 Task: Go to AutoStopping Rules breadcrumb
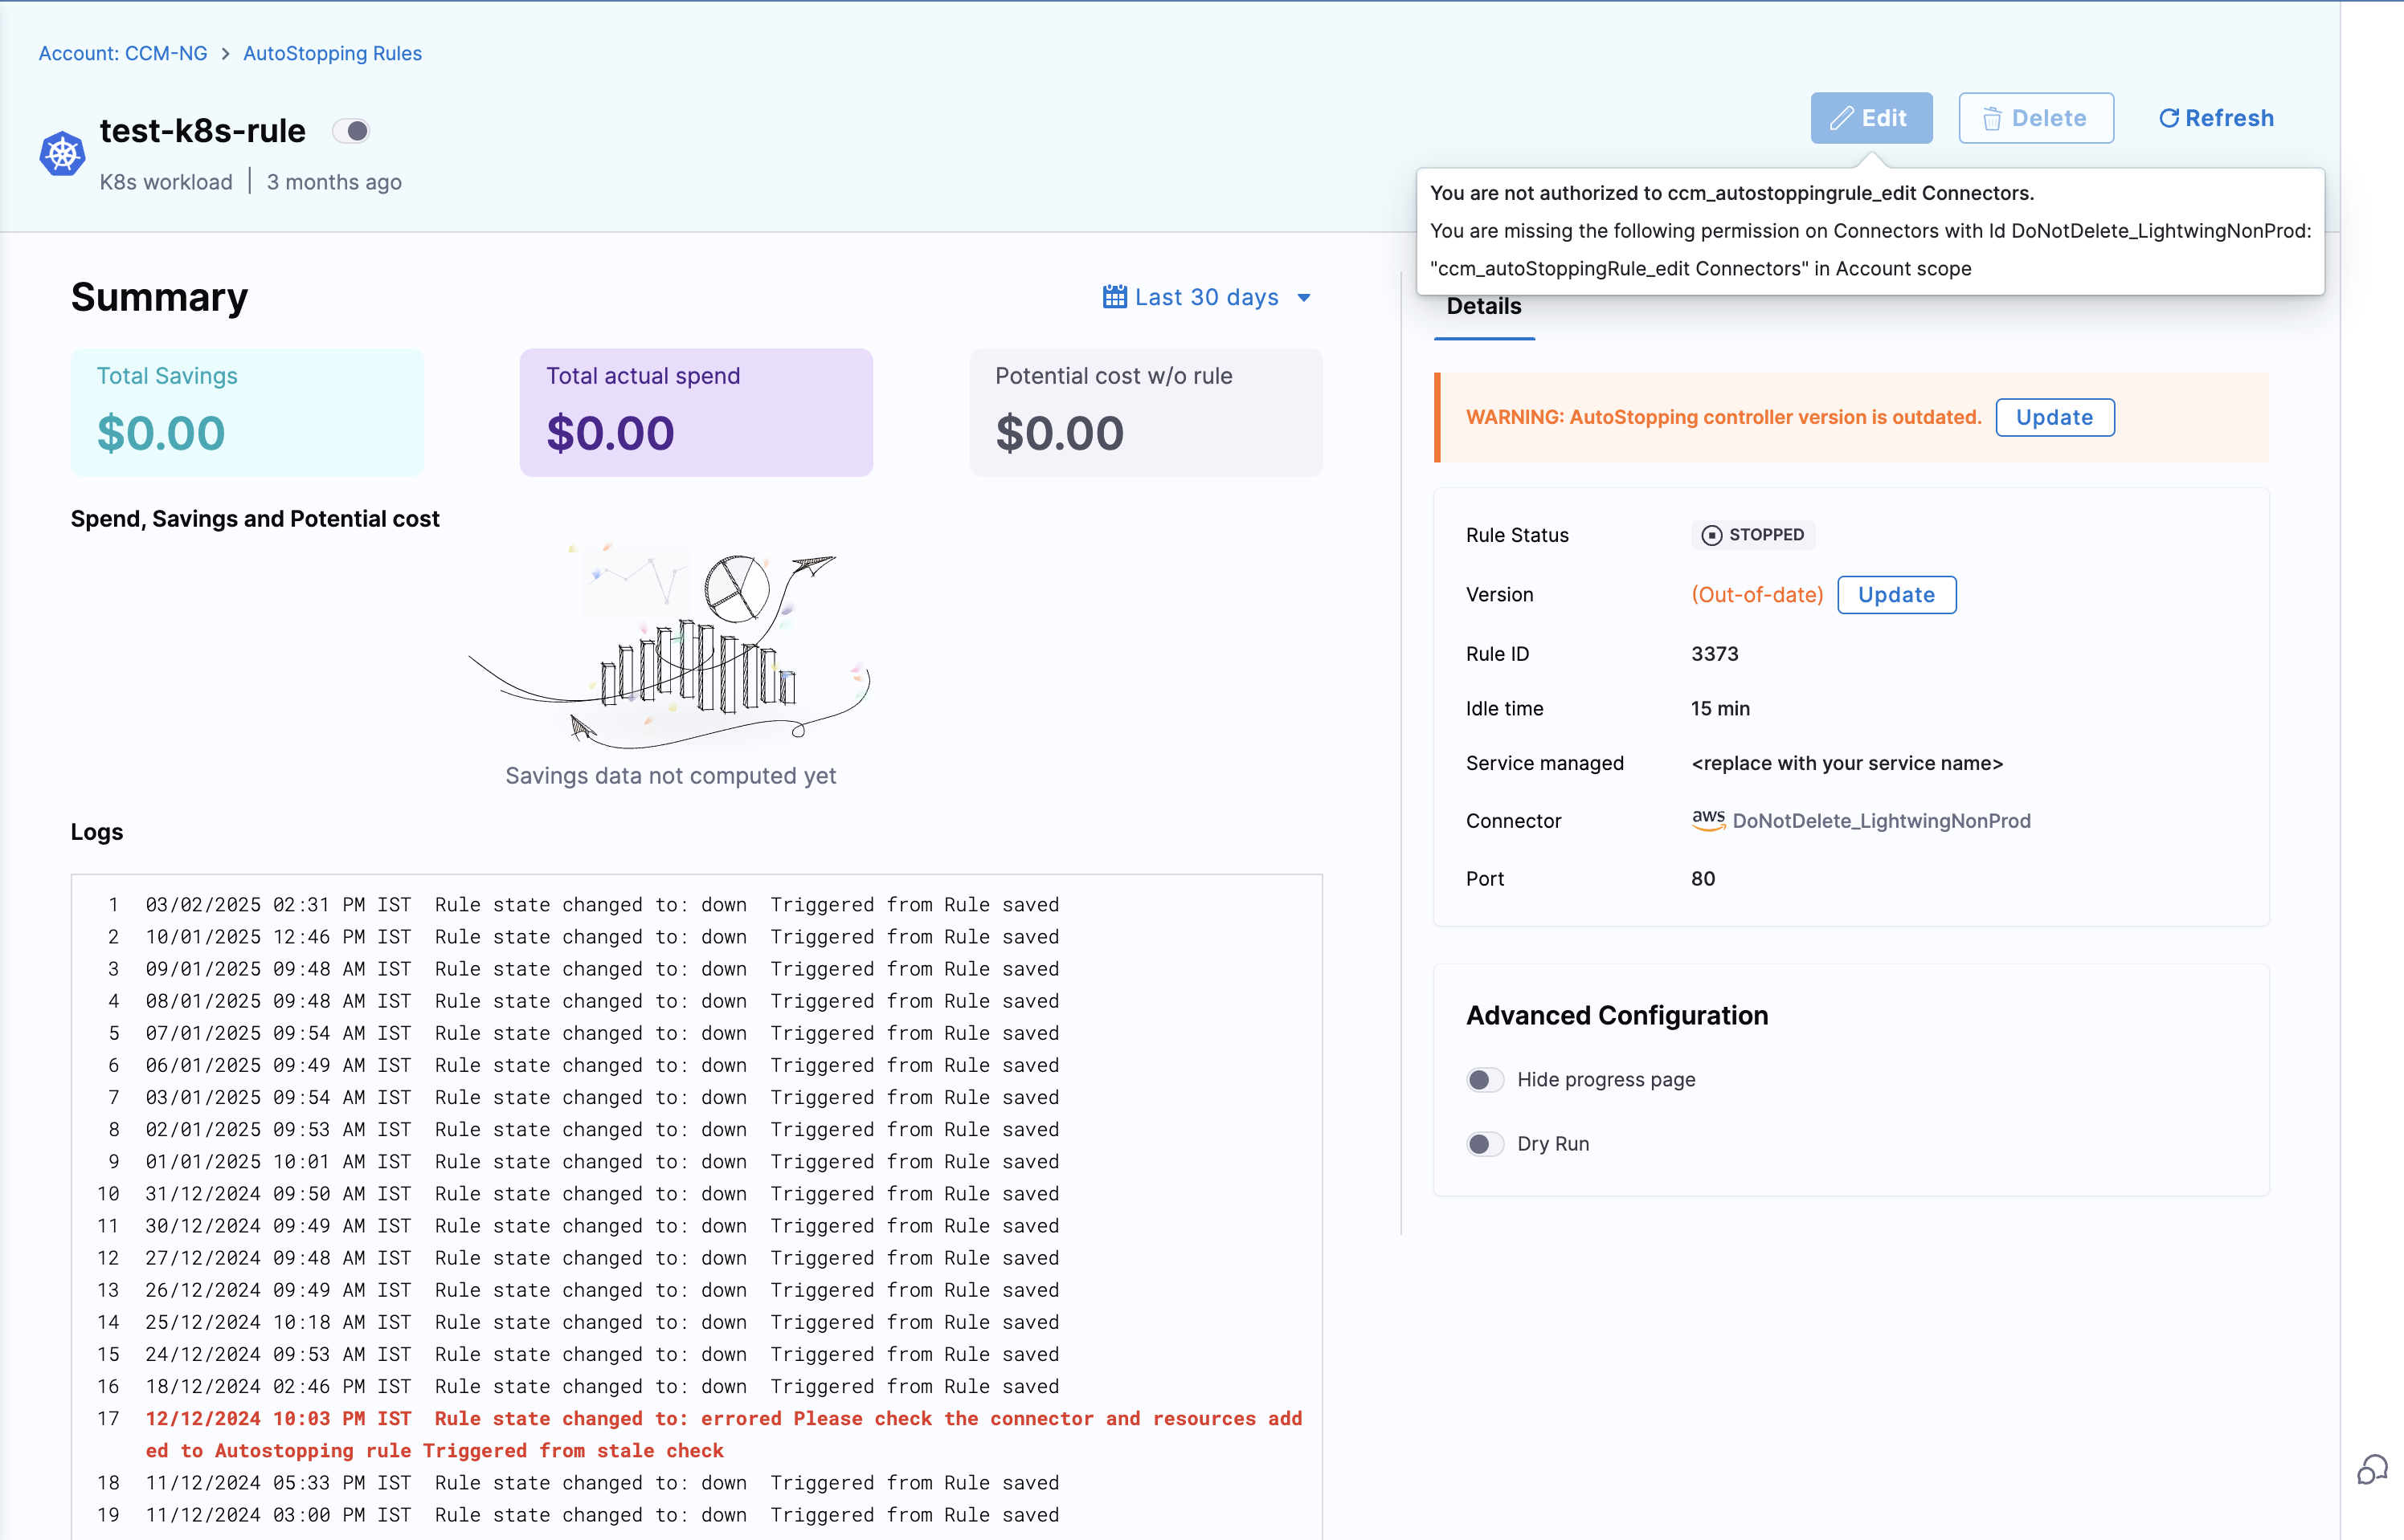tap(332, 54)
